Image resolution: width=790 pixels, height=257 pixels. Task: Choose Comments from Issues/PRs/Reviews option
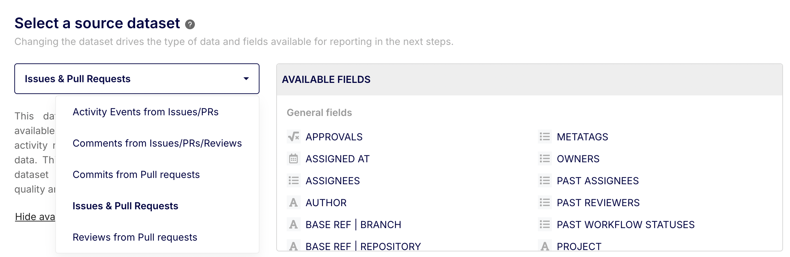[157, 143]
